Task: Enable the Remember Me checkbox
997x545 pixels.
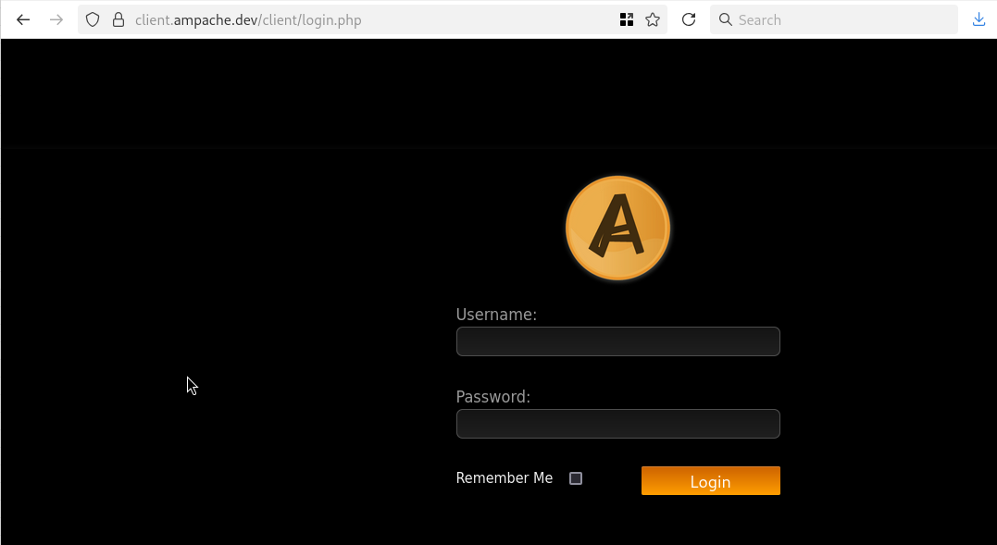Action: pos(576,478)
